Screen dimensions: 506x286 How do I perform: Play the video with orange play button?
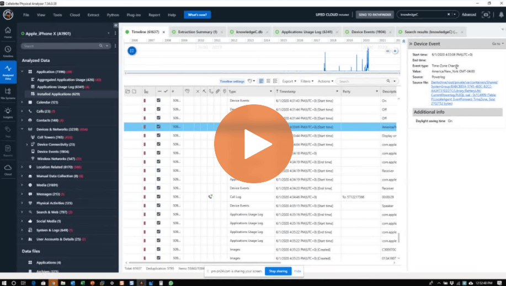[254, 144]
